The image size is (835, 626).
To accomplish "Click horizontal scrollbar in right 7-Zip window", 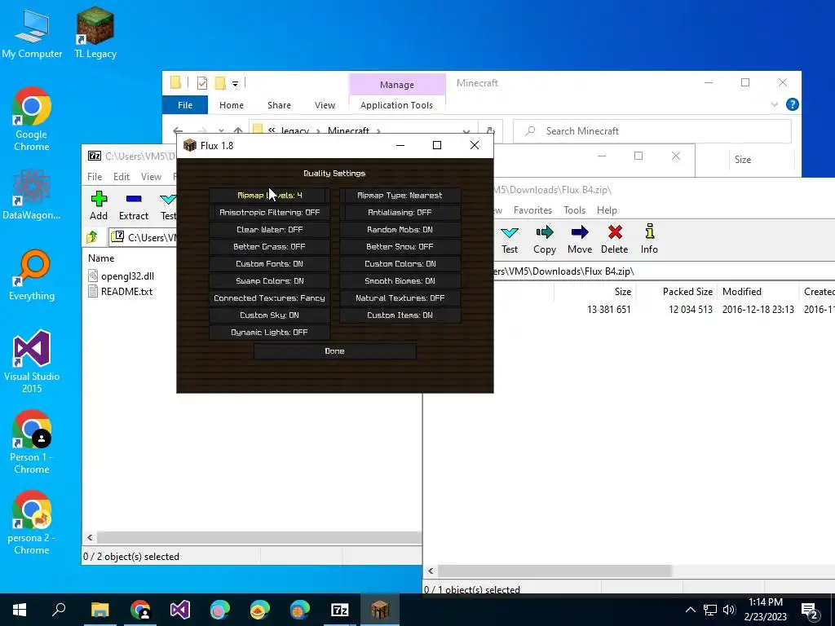I will pos(554,571).
